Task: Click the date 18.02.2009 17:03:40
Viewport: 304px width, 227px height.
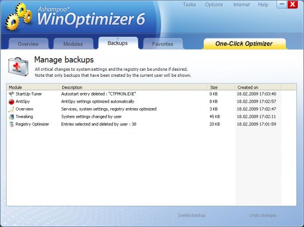Action: (x=256, y=94)
